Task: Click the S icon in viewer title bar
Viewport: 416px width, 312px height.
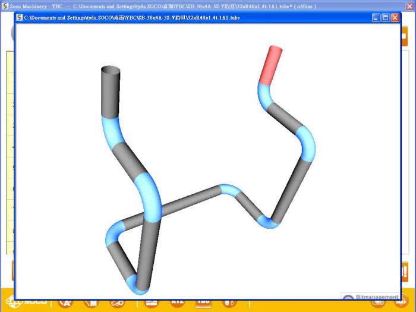Action: click(x=20, y=18)
